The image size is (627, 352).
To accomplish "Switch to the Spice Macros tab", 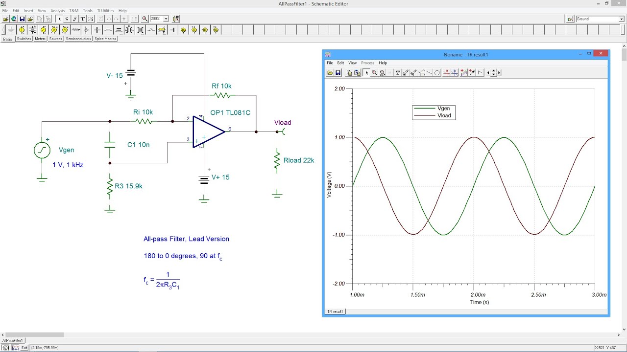I will click(105, 39).
